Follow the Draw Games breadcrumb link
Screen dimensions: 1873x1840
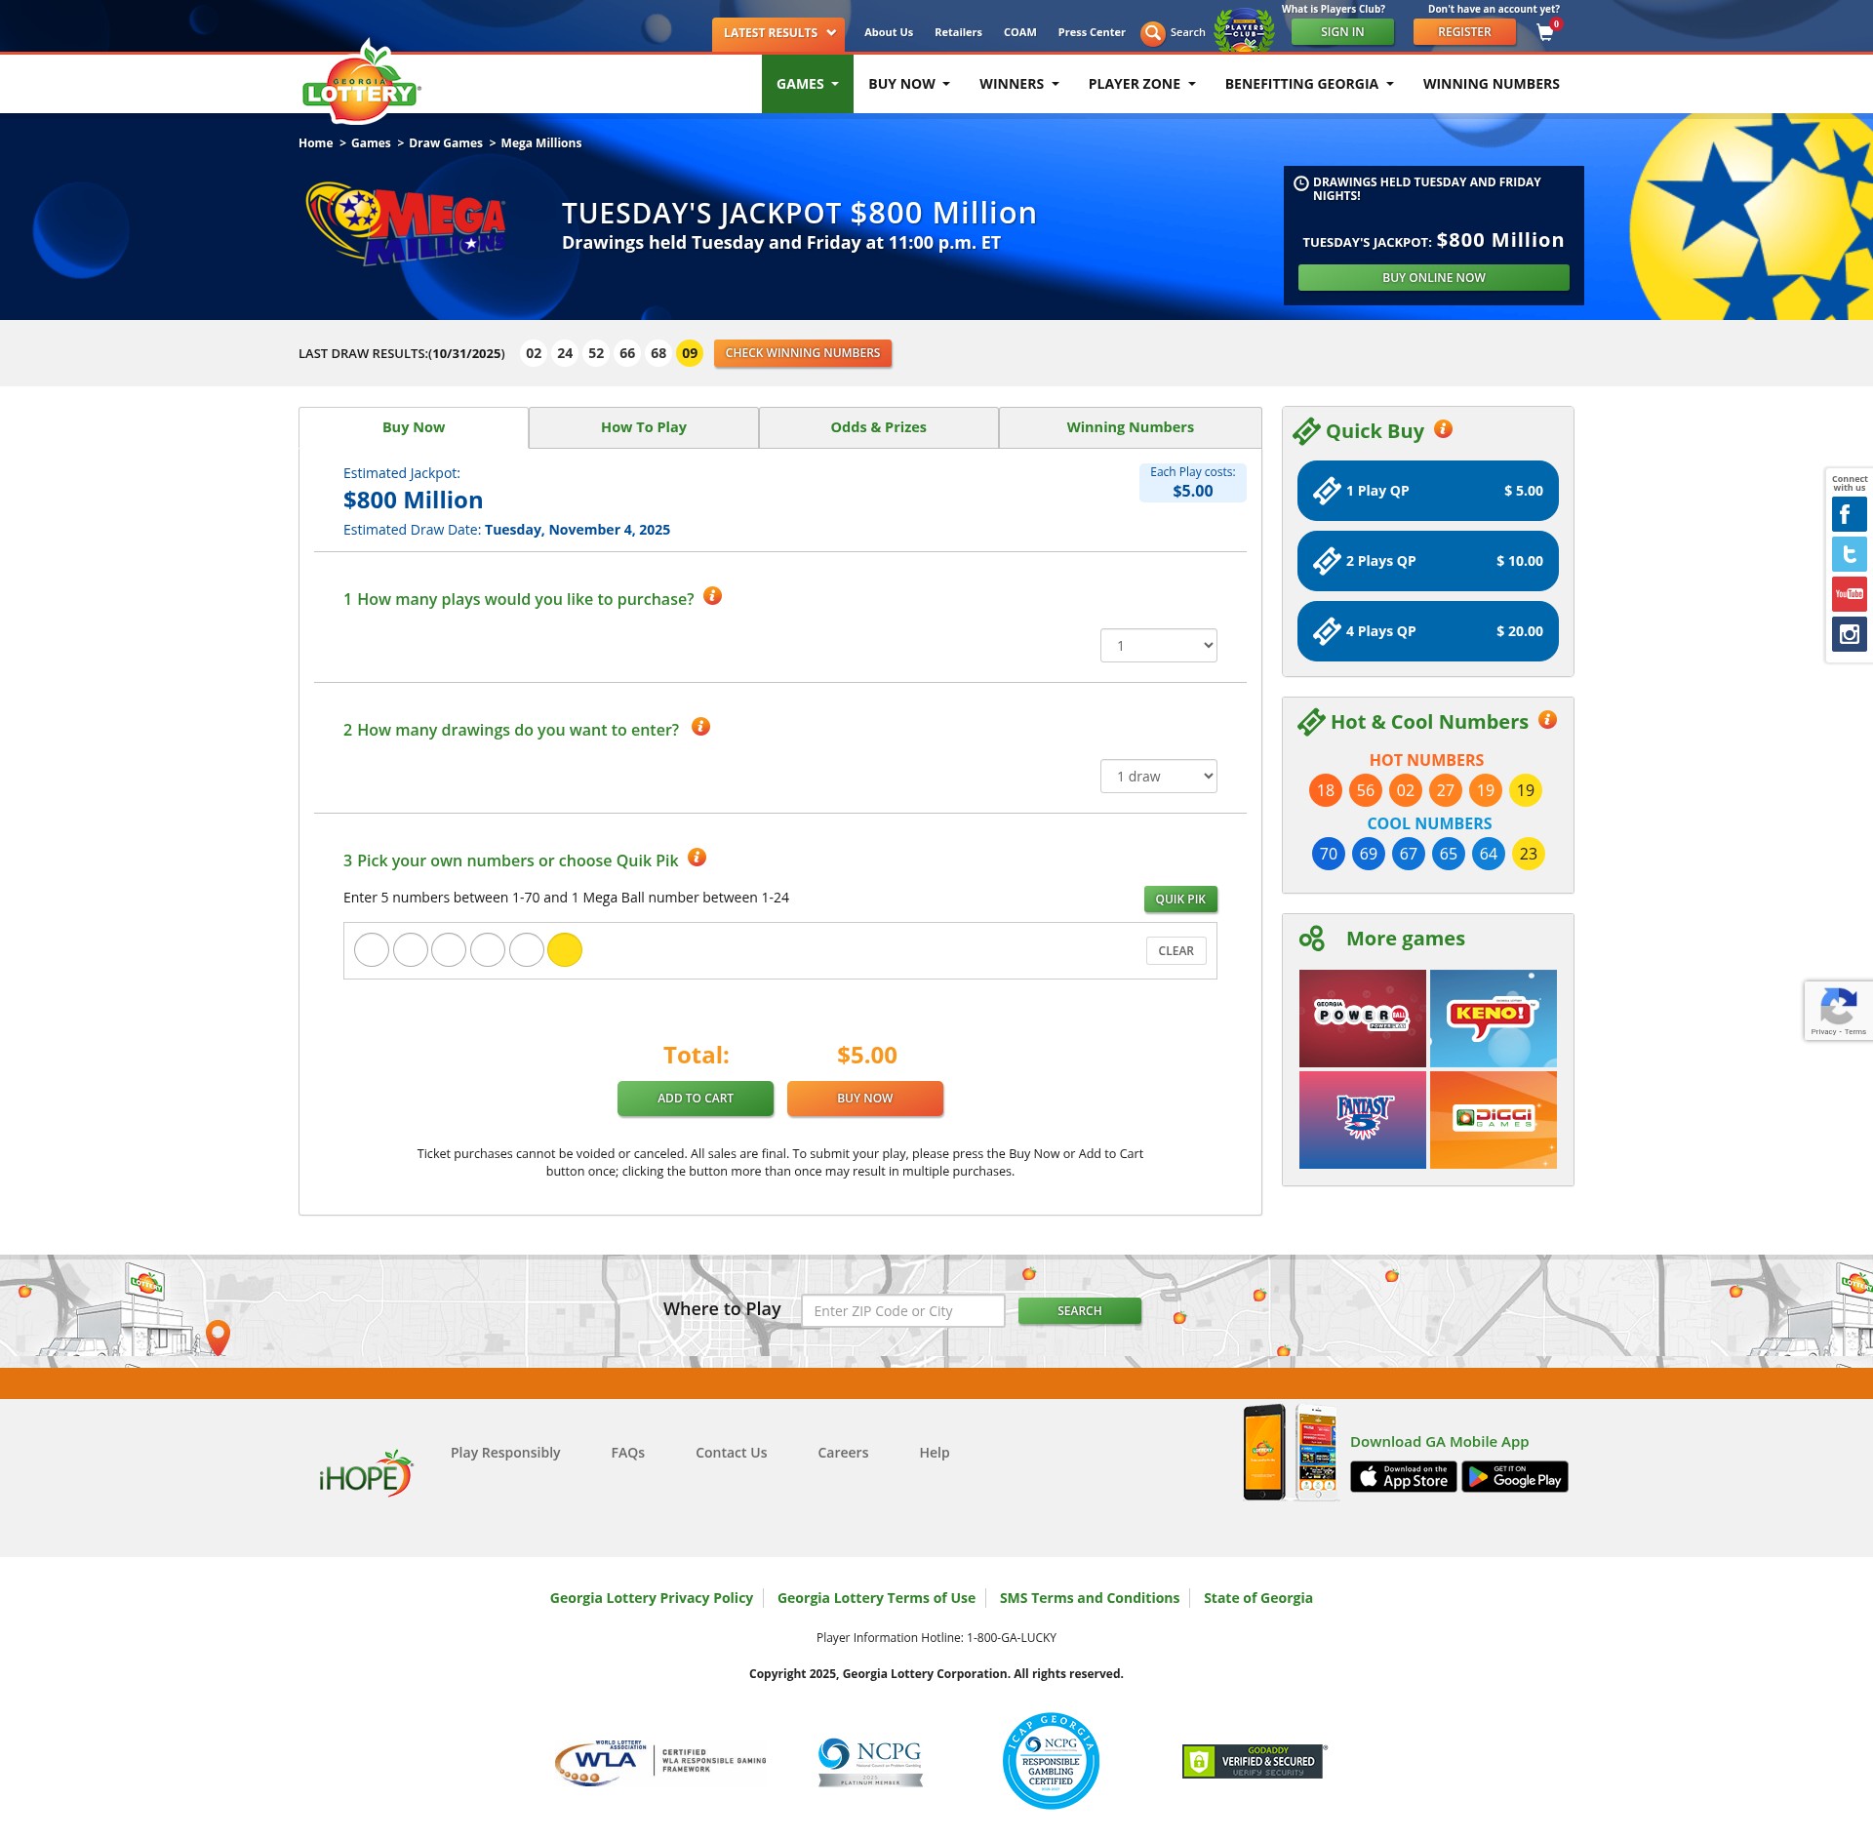tap(446, 143)
